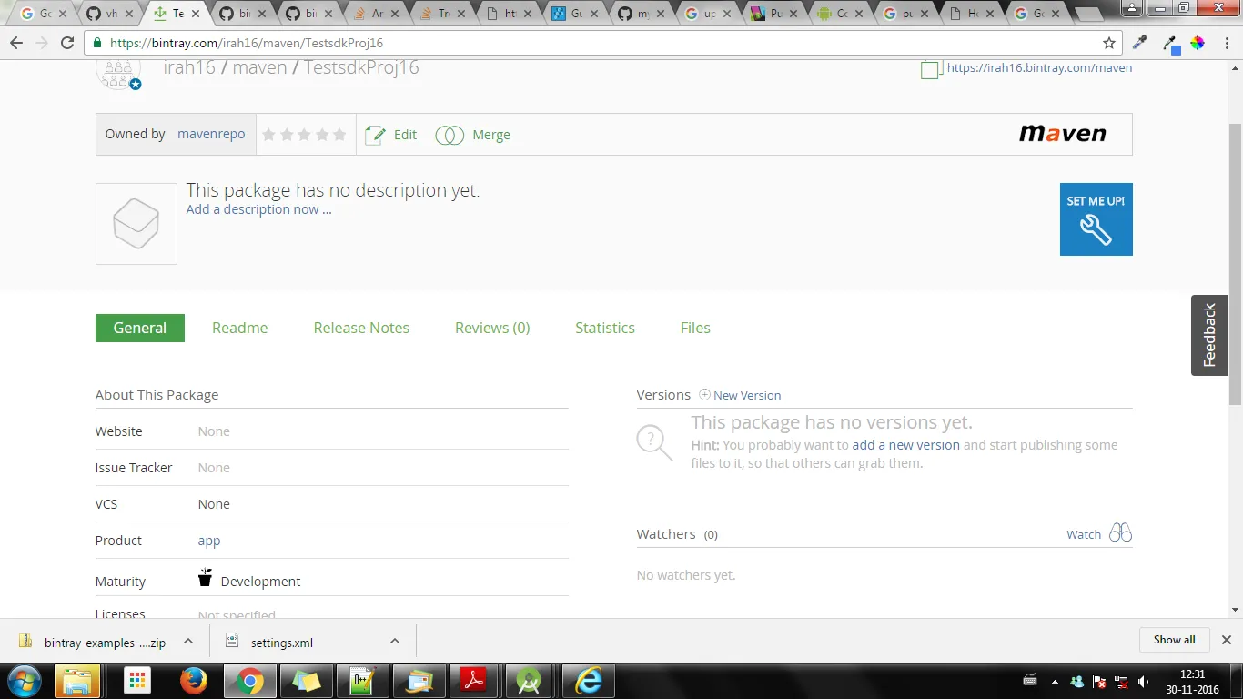Click the 'add a new version' hint link
The width and height of the screenshot is (1243, 699).
tap(905, 445)
